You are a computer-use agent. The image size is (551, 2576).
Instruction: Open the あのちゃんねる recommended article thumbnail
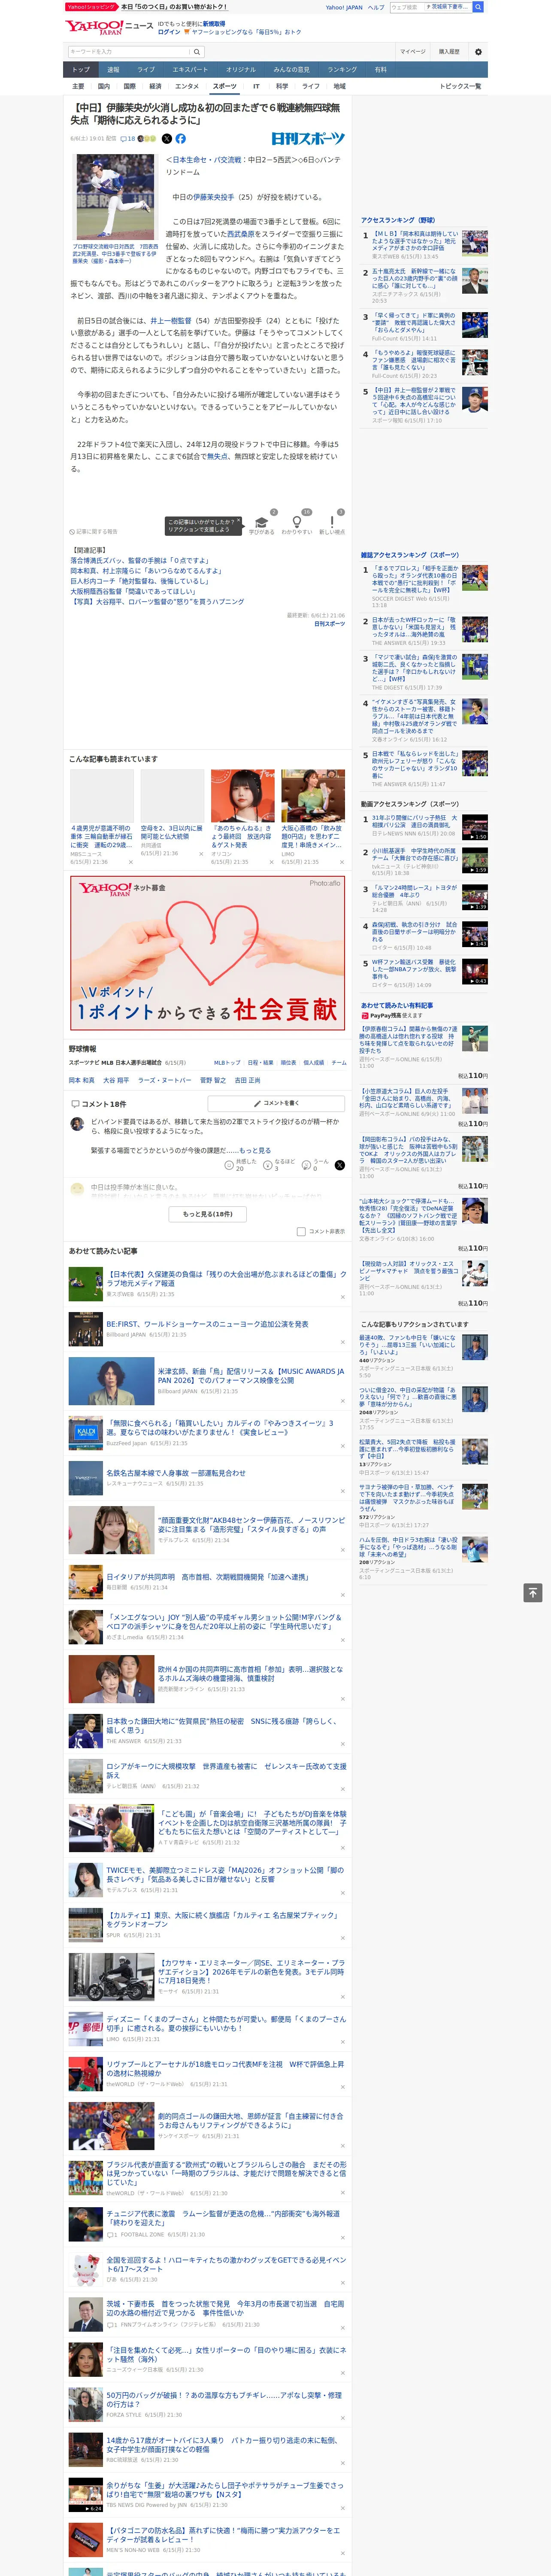tap(243, 795)
